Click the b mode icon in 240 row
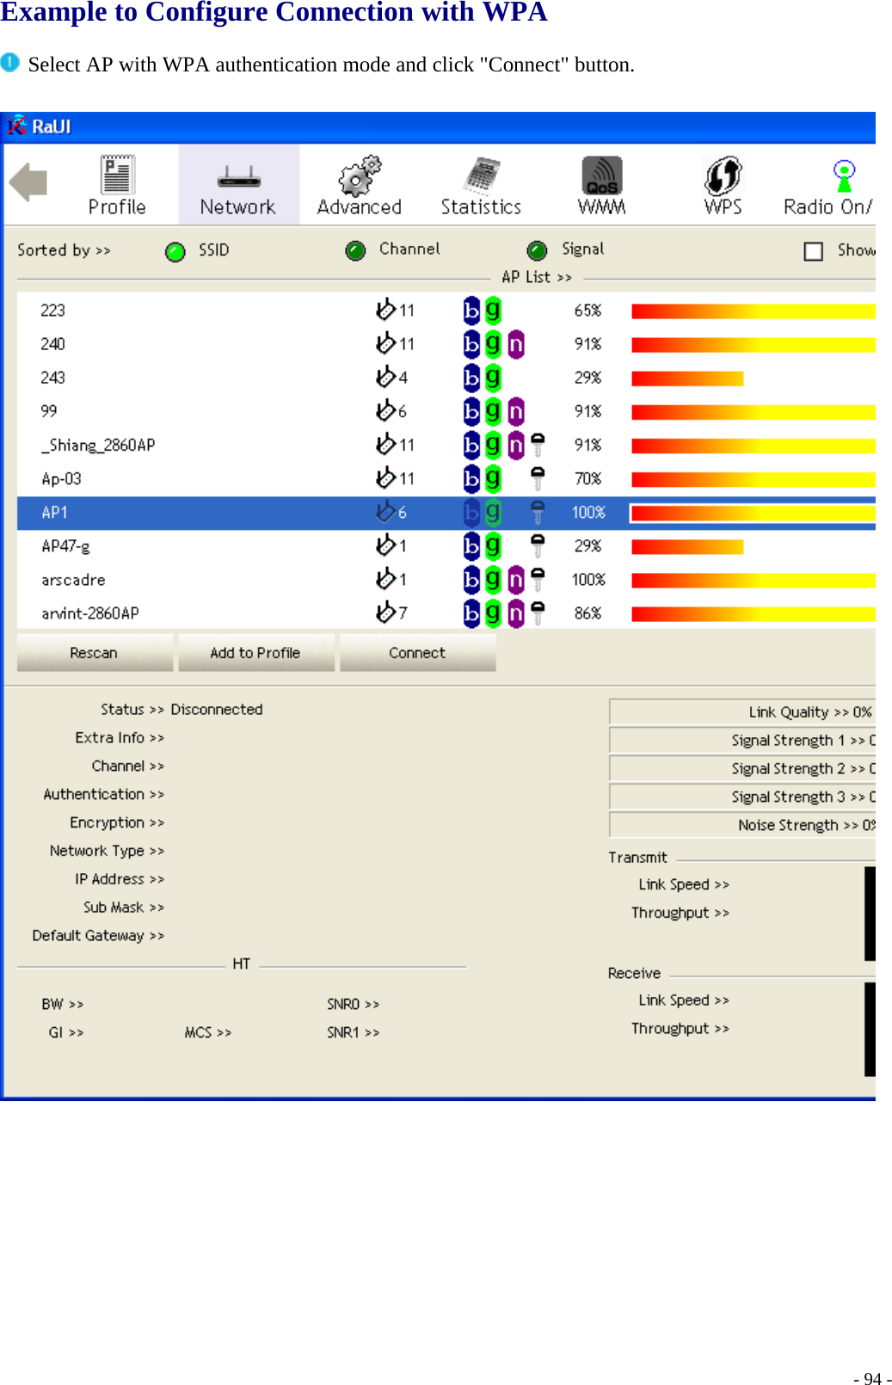Screen dimensions: 892x1385 coord(471,344)
